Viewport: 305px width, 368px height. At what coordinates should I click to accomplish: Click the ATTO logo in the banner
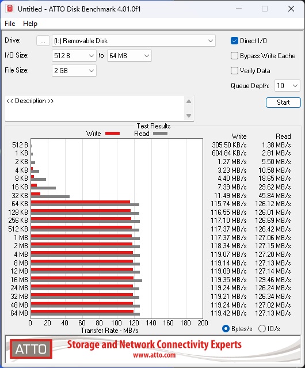pos(31,349)
